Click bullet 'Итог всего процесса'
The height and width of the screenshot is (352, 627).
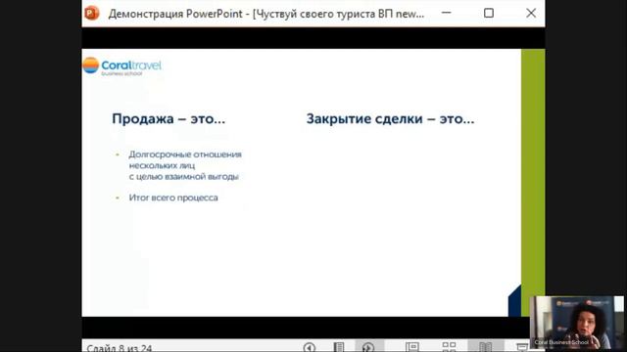pos(173,198)
